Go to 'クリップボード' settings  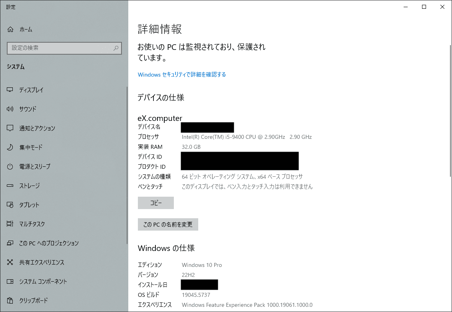pos(33,301)
